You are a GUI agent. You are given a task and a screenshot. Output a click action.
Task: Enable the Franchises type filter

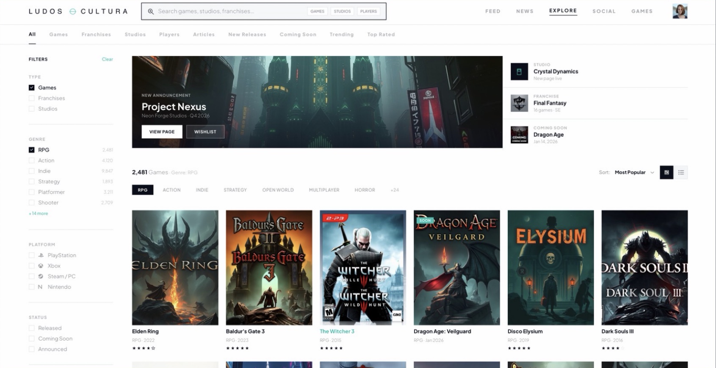(32, 98)
